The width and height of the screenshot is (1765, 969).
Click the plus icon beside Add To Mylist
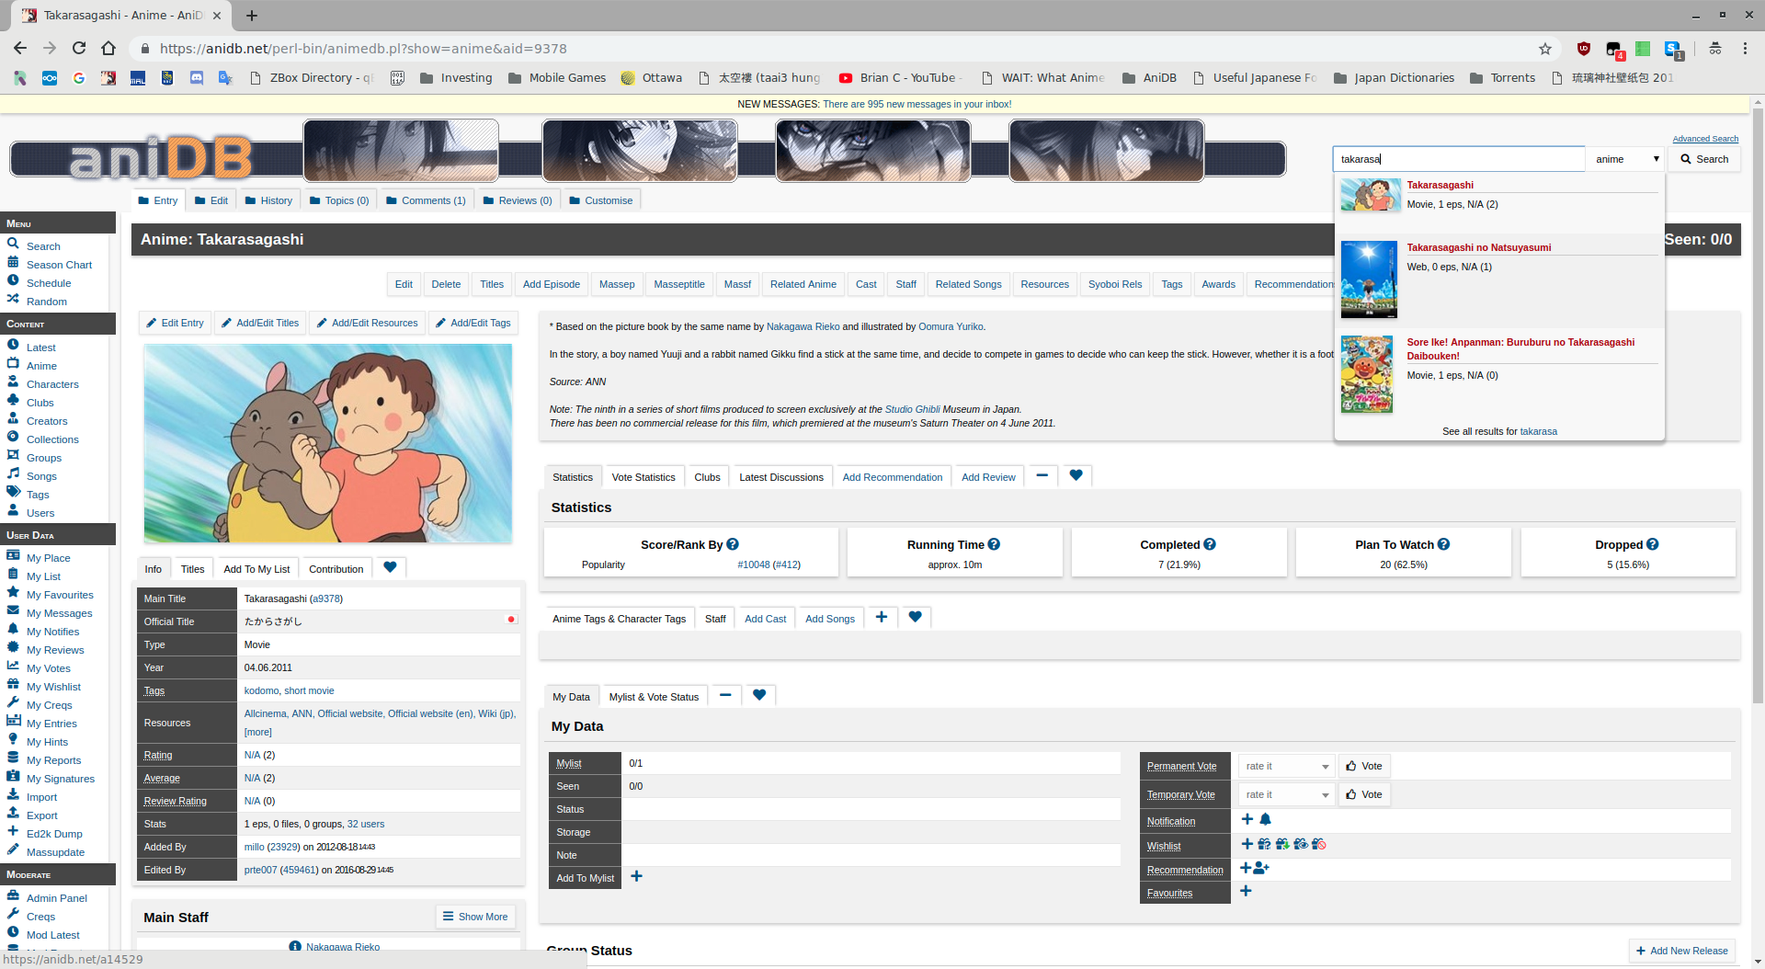point(636,877)
